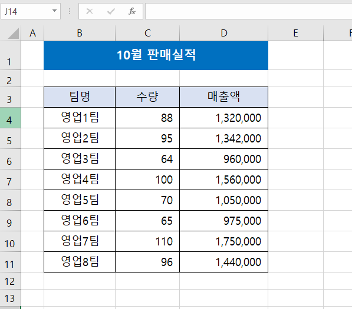
Task: Select sales cell 975,000
Action: pyautogui.click(x=224, y=221)
